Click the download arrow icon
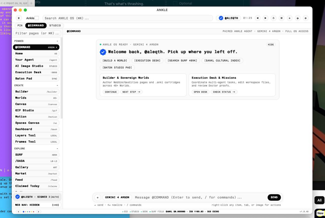Image resolution: width=325 pixels, height=218 pixels. tap(289, 18)
